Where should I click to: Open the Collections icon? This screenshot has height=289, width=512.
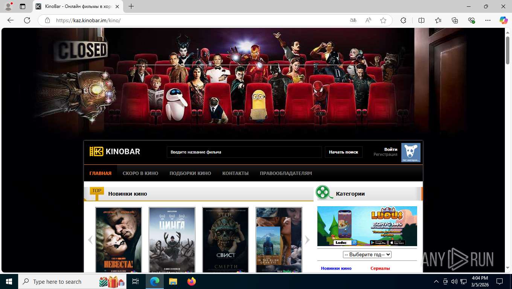click(x=455, y=20)
